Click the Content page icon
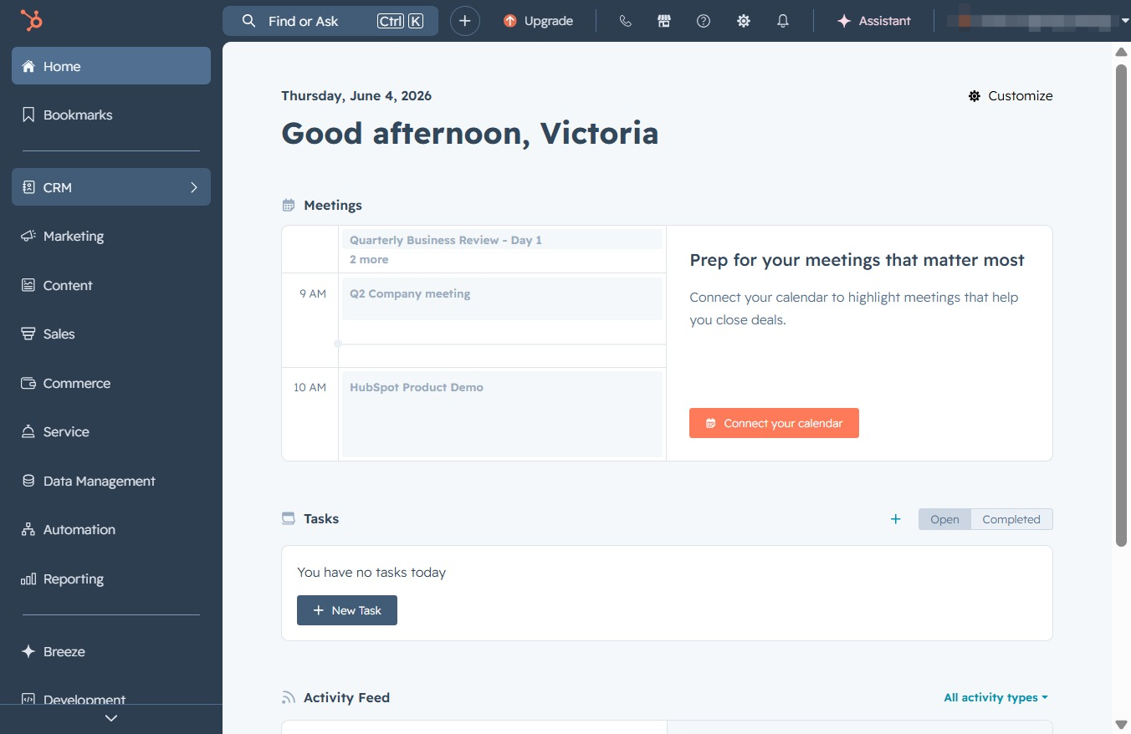Screen dimensions: 1131x734 (28, 285)
